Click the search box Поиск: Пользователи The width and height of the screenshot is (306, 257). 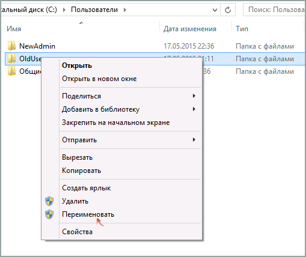tap(275, 10)
